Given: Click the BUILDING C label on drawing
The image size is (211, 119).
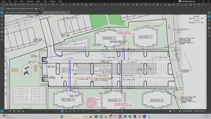Looking at the screenshot, I should [x=109, y=38].
